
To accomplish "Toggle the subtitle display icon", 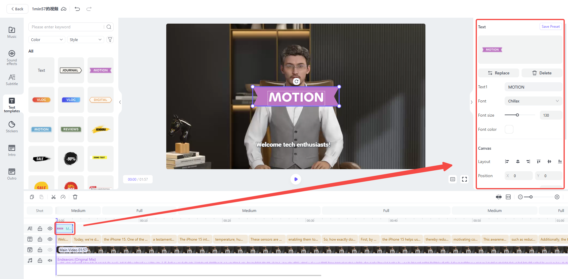I will click(453, 179).
